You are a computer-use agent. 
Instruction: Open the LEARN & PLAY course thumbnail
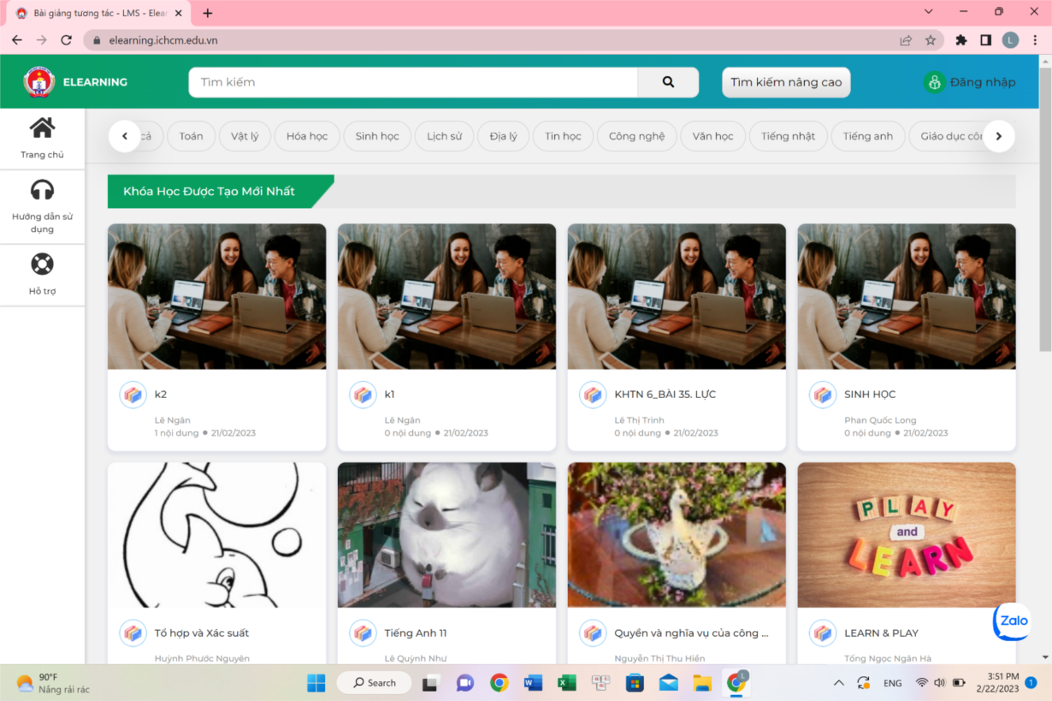(907, 535)
